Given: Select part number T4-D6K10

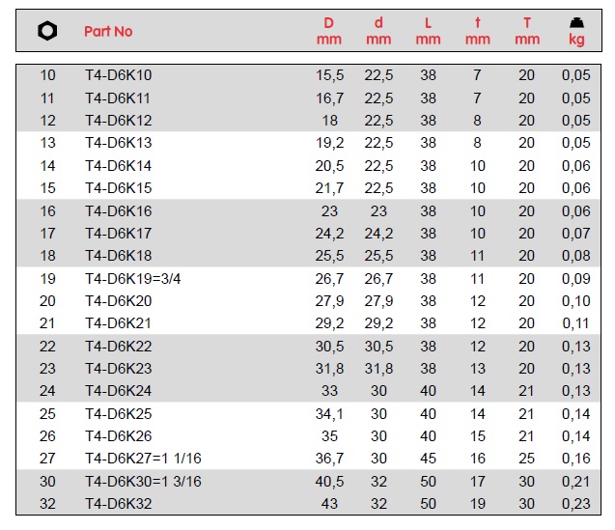Looking at the screenshot, I should click(x=118, y=75).
